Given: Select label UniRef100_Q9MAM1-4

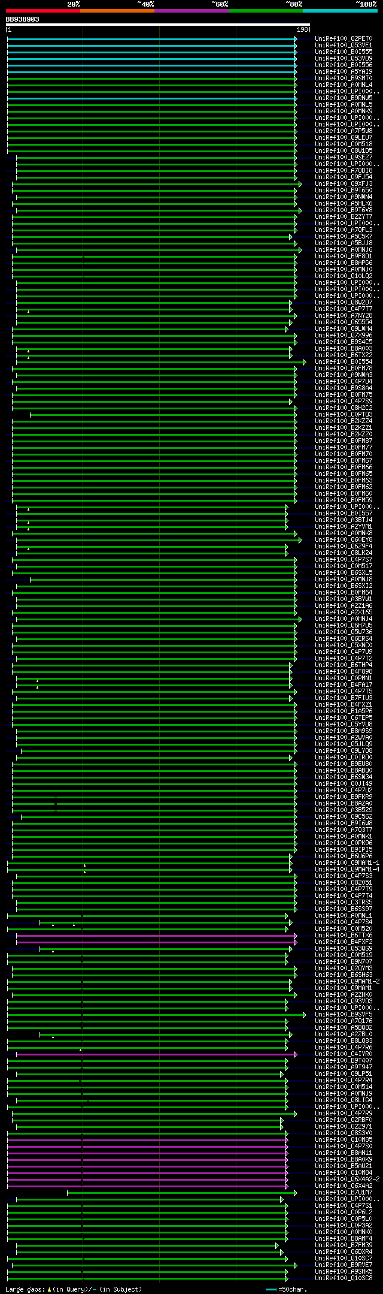Looking at the screenshot, I should 347,870.
